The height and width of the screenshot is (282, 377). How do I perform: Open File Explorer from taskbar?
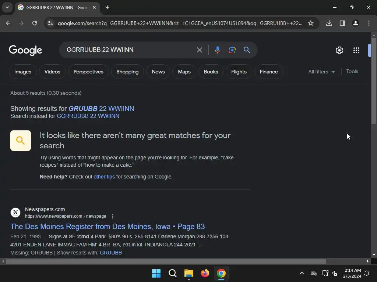189,273
